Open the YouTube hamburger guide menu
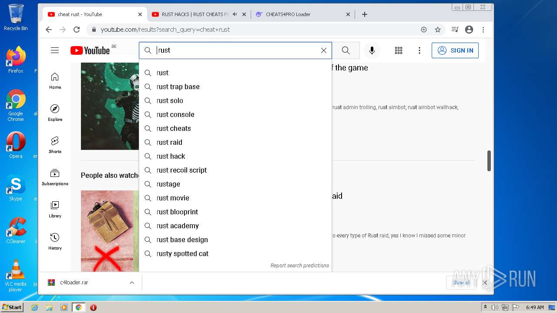This screenshot has width=557, height=313. click(55, 50)
